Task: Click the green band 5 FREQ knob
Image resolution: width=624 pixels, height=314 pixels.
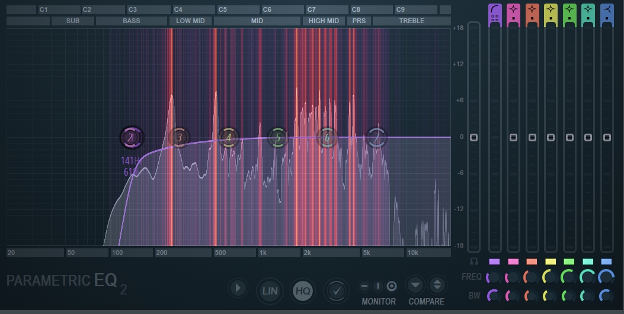Action: [x=568, y=277]
